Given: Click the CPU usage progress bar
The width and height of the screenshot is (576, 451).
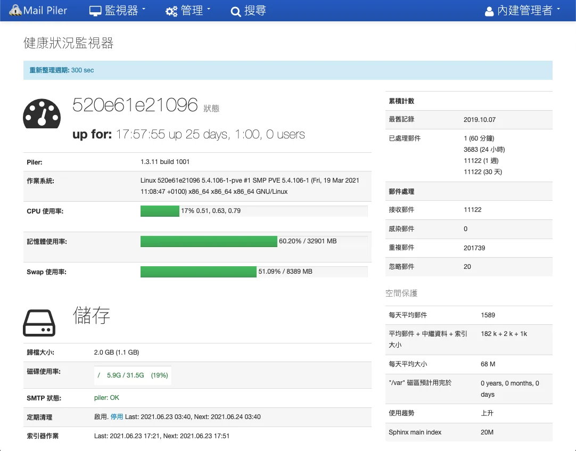Looking at the screenshot, I should tap(254, 211).
